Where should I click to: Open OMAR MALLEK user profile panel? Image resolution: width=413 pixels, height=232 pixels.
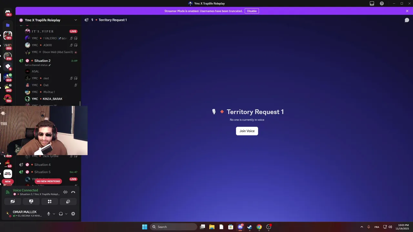click(24, 214)
